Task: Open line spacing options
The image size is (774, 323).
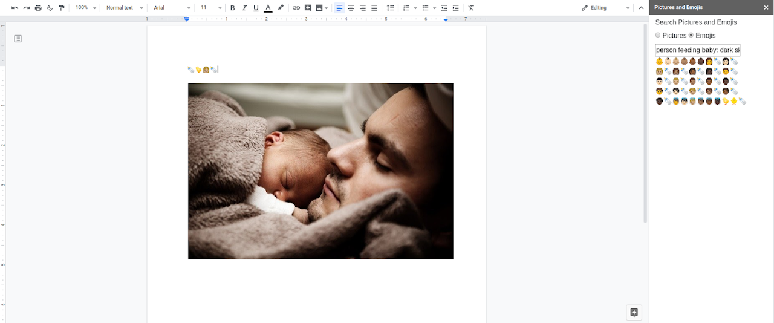Action: 390,8
